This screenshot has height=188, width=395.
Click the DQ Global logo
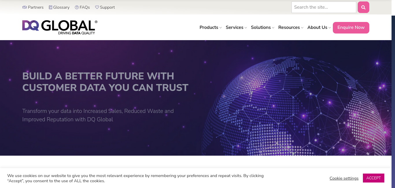click(60, 27)
